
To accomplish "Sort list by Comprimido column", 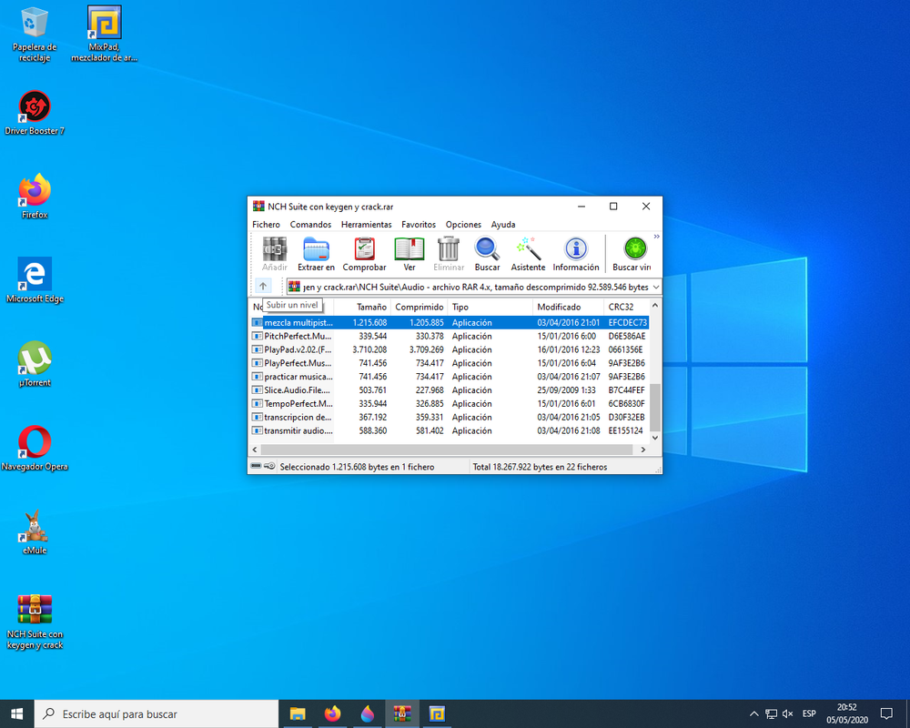I will point(419,307).
